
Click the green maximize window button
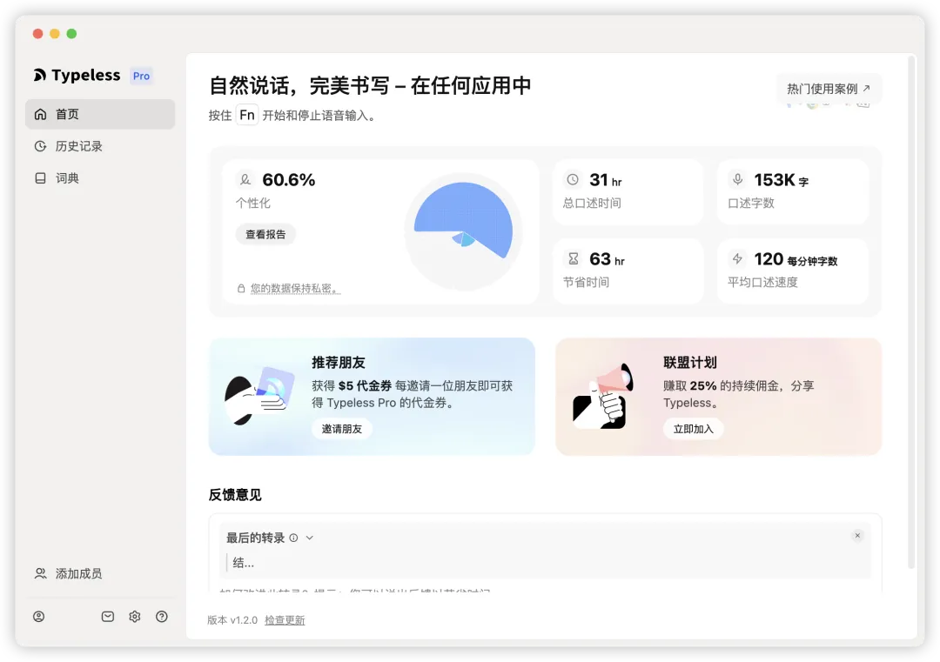(71, 34)
